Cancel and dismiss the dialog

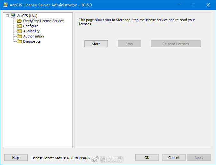[x=174, y=157]
